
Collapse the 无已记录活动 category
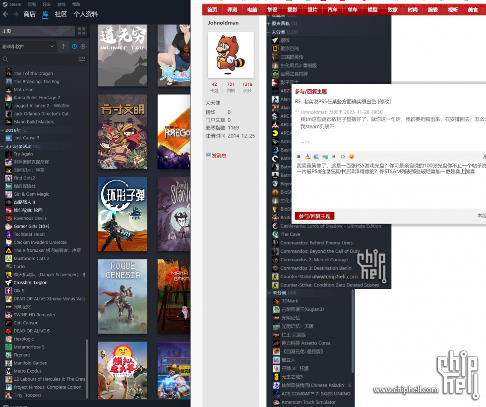coord(2,147)
